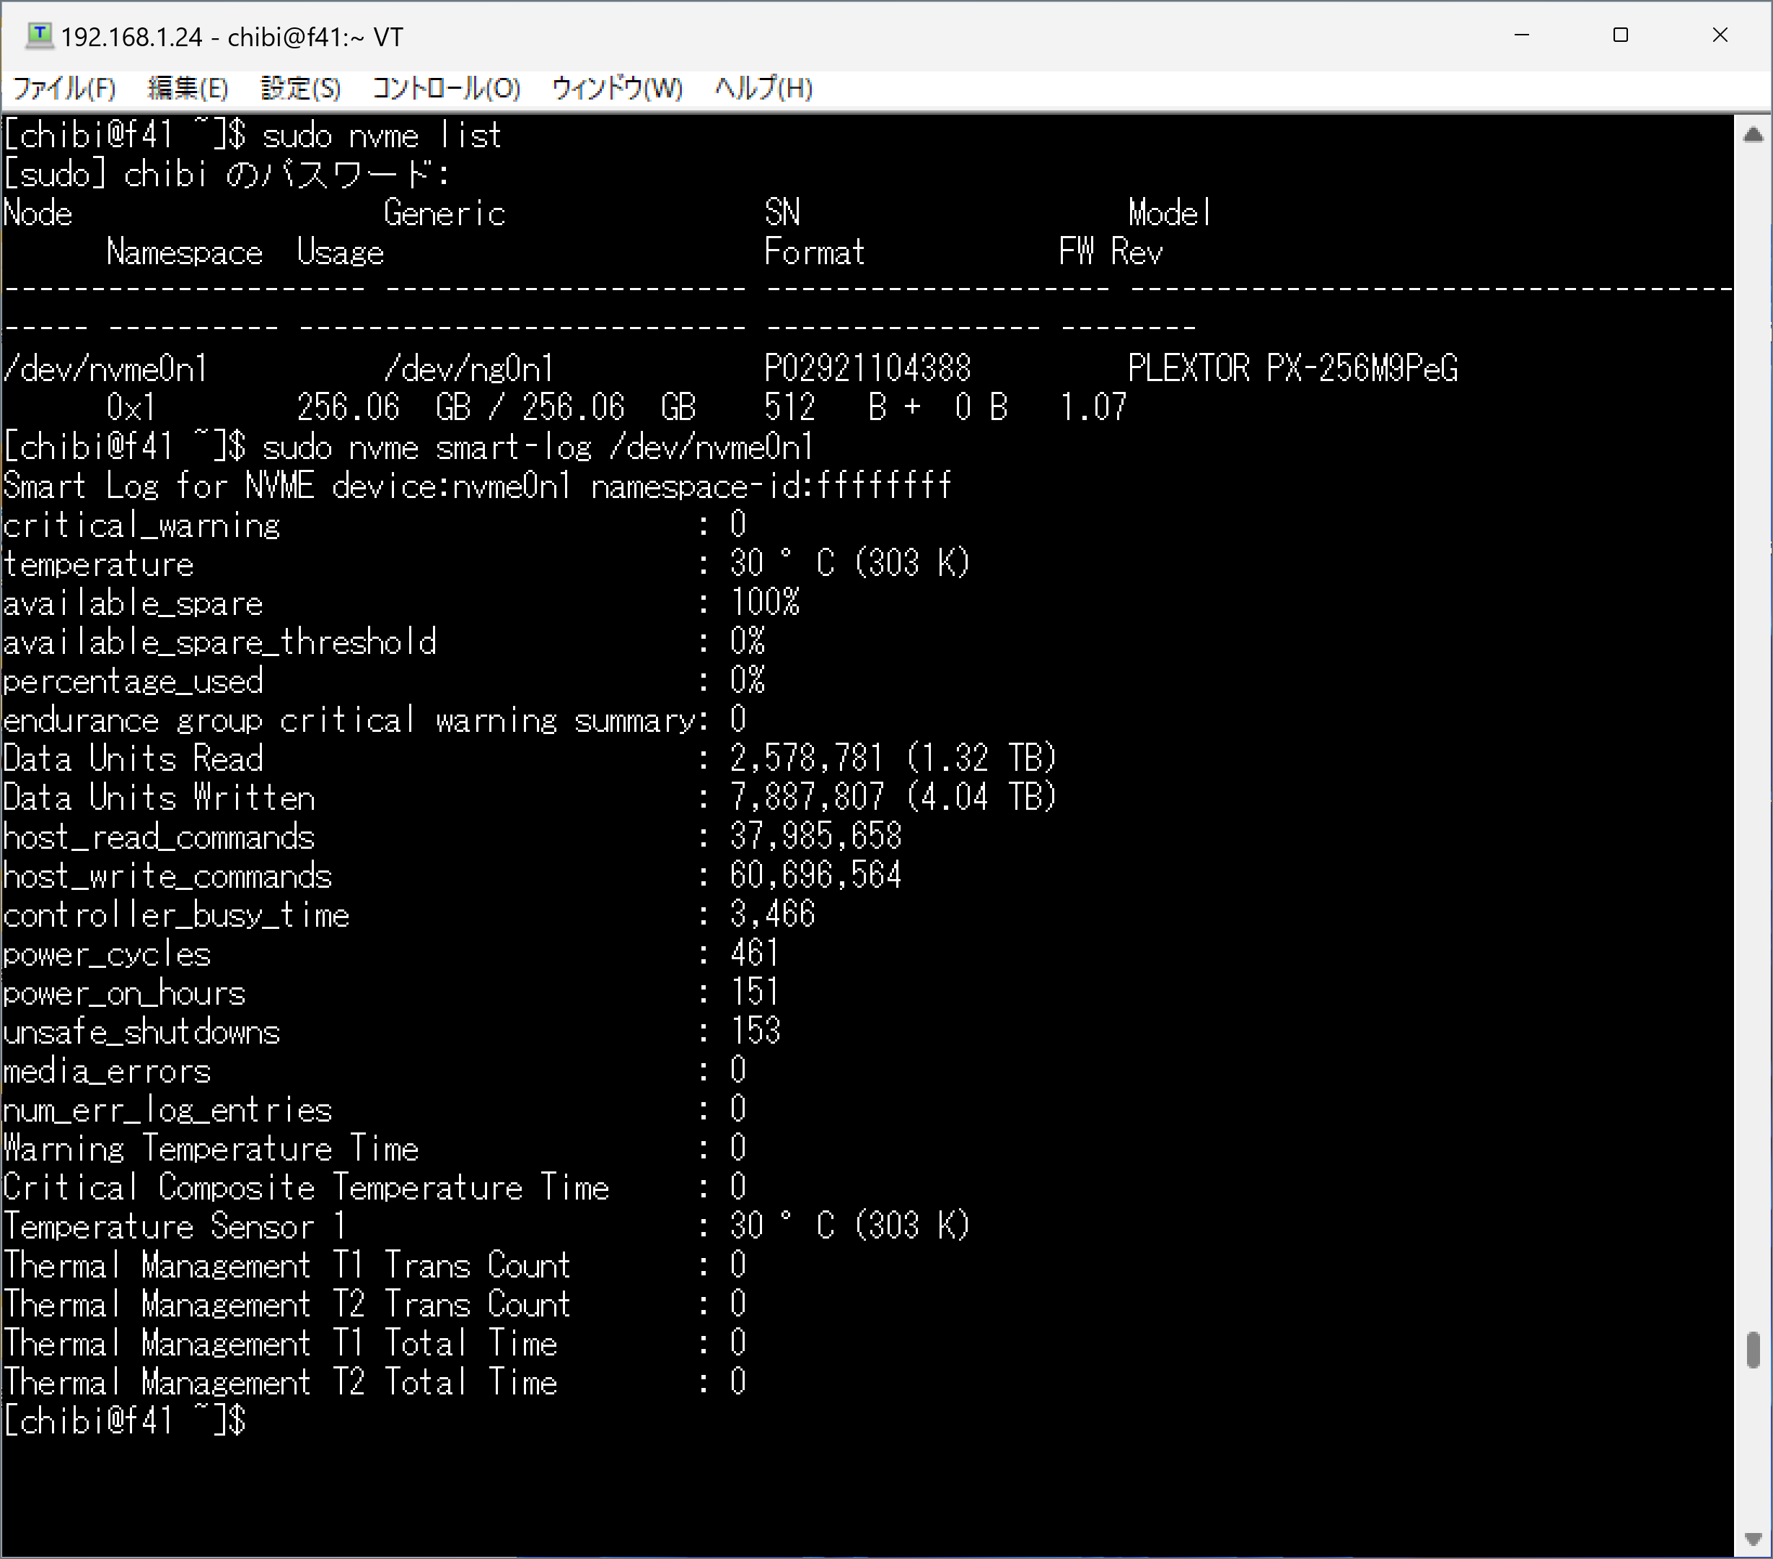Click the scrollbar up arrow
This screenshot has height=1559, width=1773.
[1752, 134]
